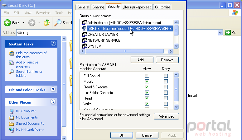
Task: Click down arrow of user list scrollbar
Action: point(176,46)
